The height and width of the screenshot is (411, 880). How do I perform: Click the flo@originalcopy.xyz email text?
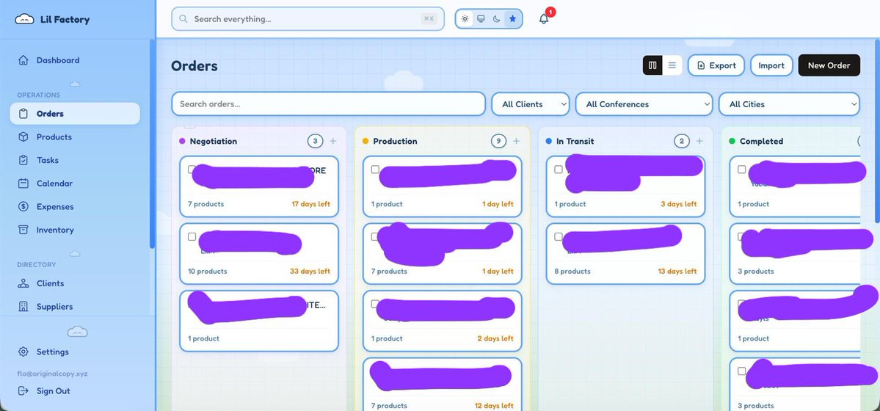click(52, 374)
